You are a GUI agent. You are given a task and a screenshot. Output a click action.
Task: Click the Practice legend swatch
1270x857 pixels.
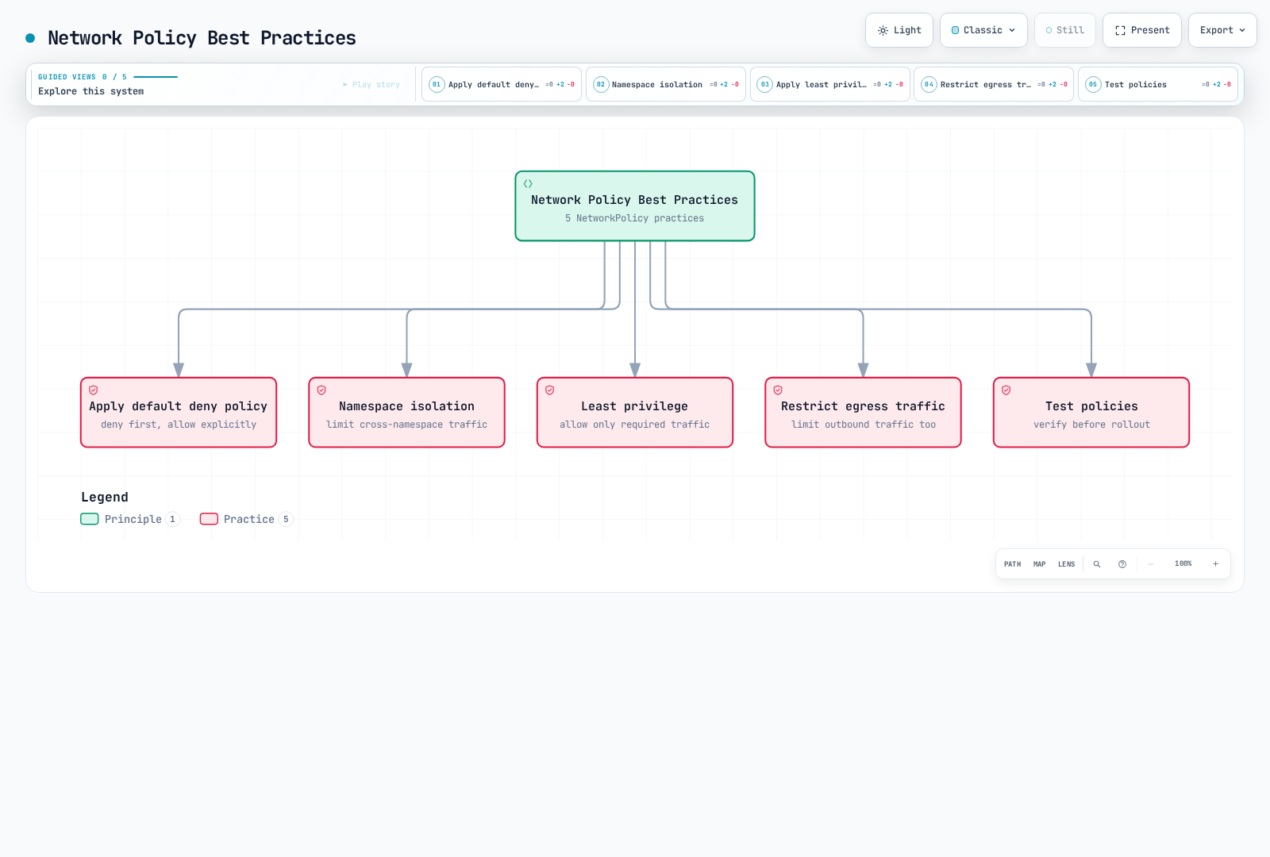pos(209,519)
